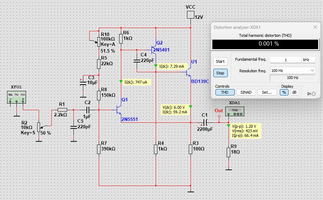Open the XDA1 distortion analyzer instrument icon
This screenshot has width=323, height=200.
235,111
